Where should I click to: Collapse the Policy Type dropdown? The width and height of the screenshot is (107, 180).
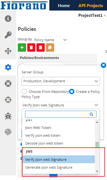[61, 105]
